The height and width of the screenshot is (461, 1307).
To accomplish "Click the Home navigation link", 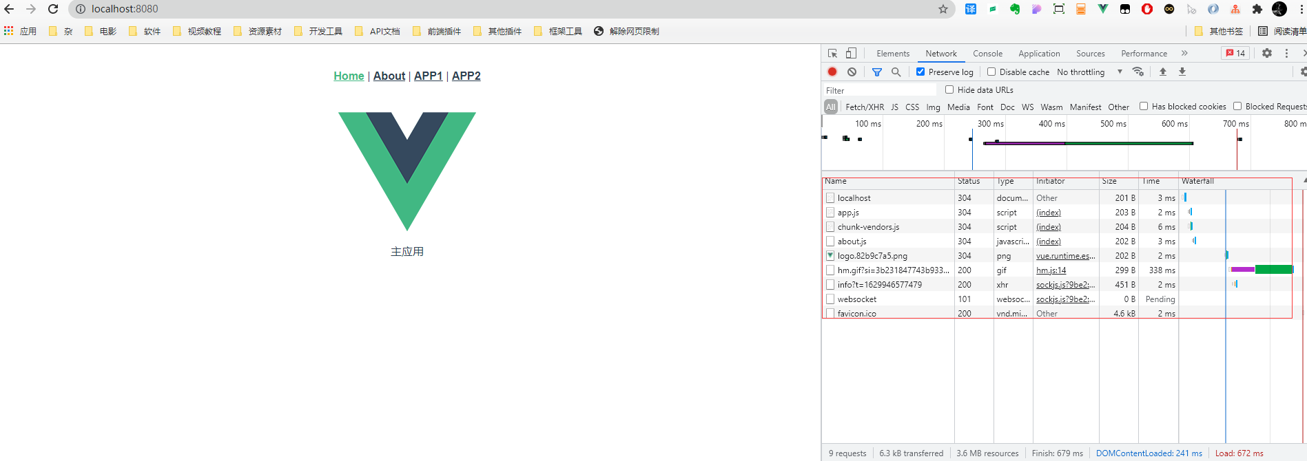I will pos(349,76).
